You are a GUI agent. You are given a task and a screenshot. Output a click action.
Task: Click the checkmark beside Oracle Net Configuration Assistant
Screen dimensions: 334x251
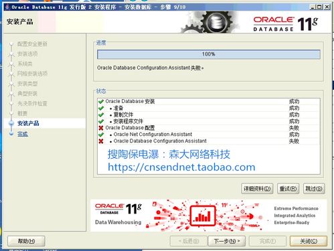101,135
